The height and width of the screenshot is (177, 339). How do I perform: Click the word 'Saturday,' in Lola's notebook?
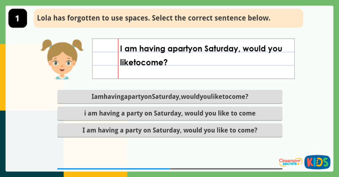click(222, 49)
